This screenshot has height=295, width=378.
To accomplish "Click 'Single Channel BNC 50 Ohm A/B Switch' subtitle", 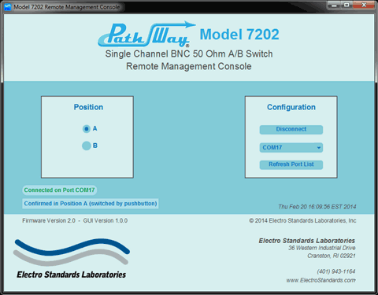I will pos(189,53).
